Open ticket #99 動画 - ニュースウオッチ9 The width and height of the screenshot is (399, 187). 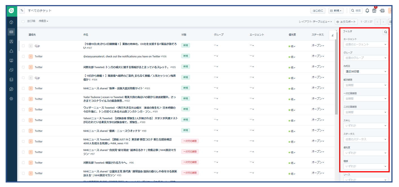[x=115, y=131]
